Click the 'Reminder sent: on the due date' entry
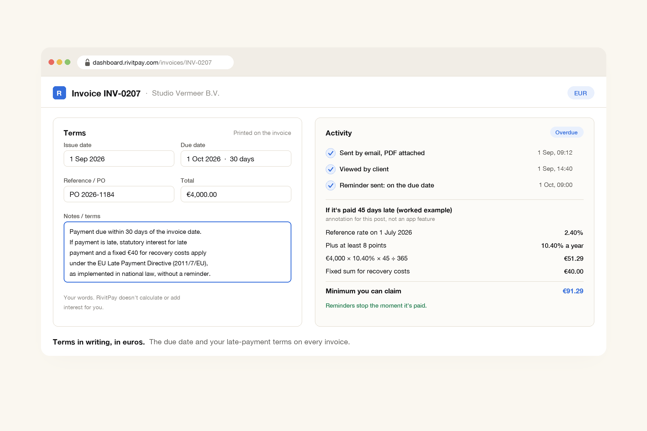This screenshot has height=431, width=647. 387,186
